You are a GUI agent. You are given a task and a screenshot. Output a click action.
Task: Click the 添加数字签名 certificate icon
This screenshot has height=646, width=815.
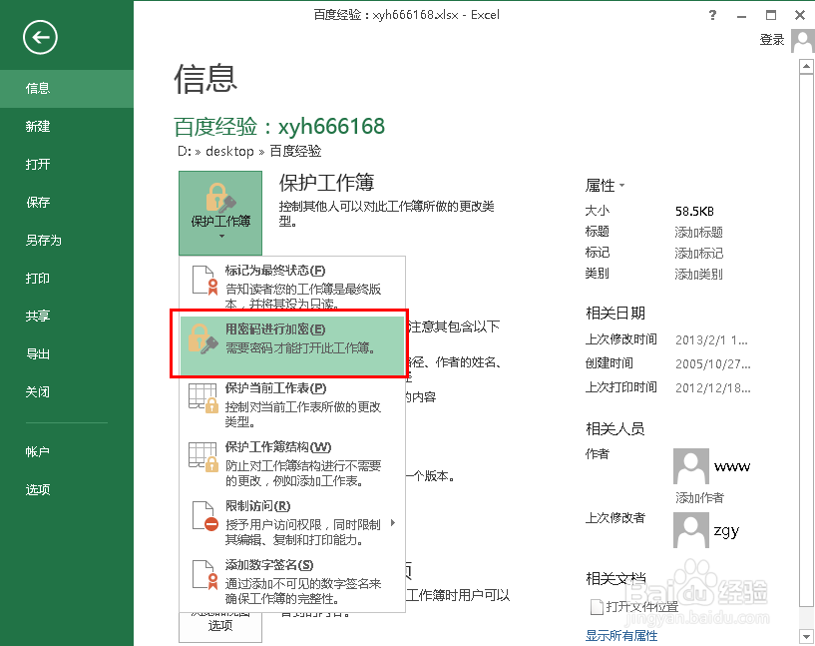203,574
